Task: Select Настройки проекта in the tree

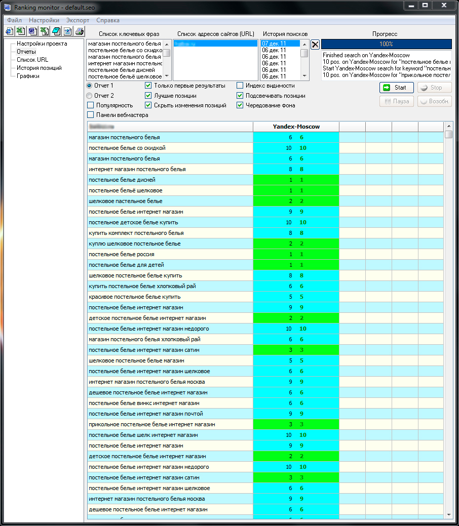Action: point(42,44)
